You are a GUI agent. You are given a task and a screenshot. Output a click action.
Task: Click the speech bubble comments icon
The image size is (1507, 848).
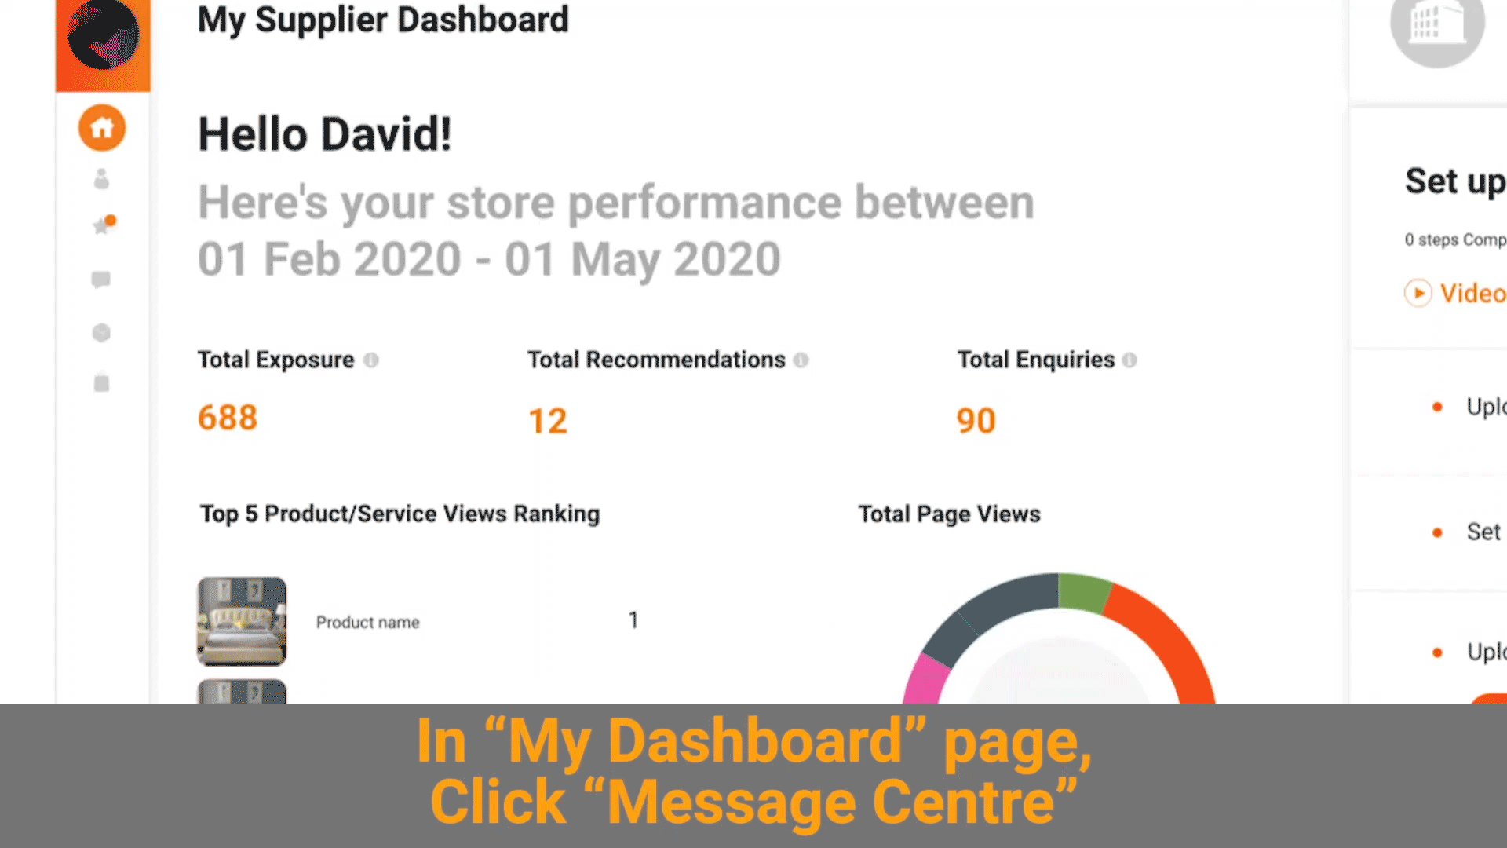(101, 279)
